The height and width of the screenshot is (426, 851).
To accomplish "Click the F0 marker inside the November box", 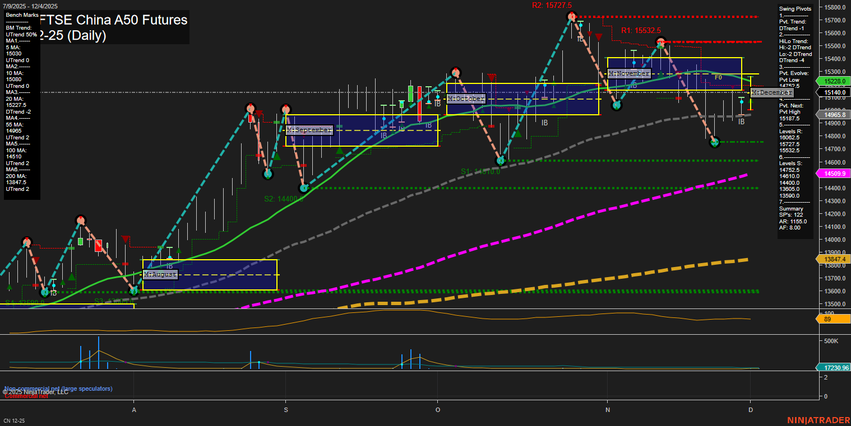I will (x=718, y=77).
